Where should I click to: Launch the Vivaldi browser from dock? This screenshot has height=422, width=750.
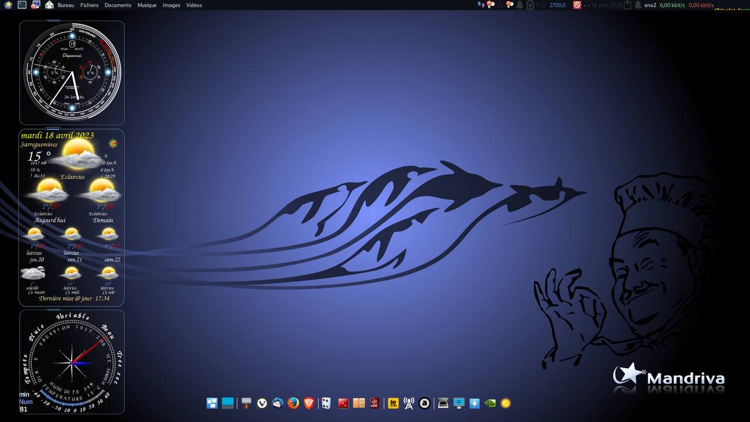[x=262, y=403]
